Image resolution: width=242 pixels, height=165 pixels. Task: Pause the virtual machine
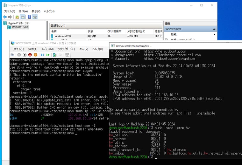pos(42,55)
